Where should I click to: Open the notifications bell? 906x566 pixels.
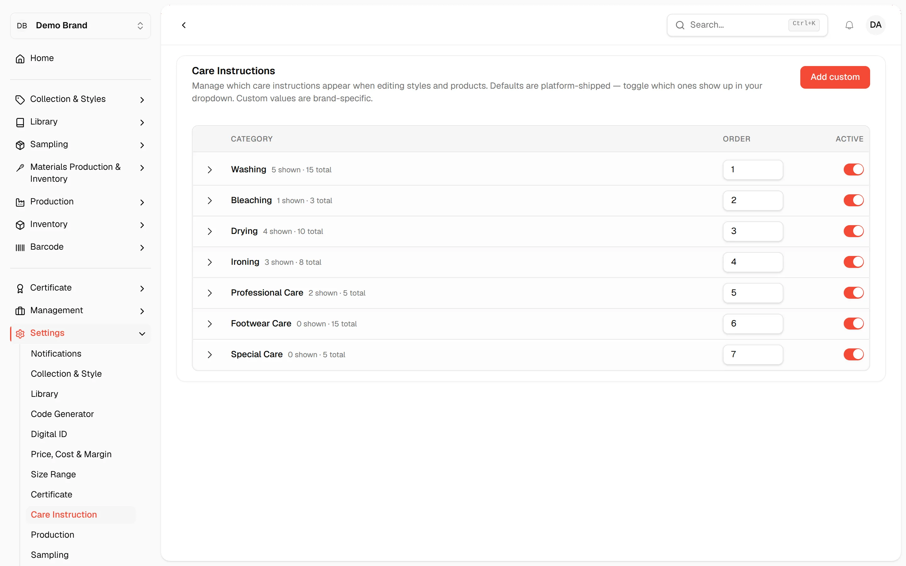(x=849, y=25)
